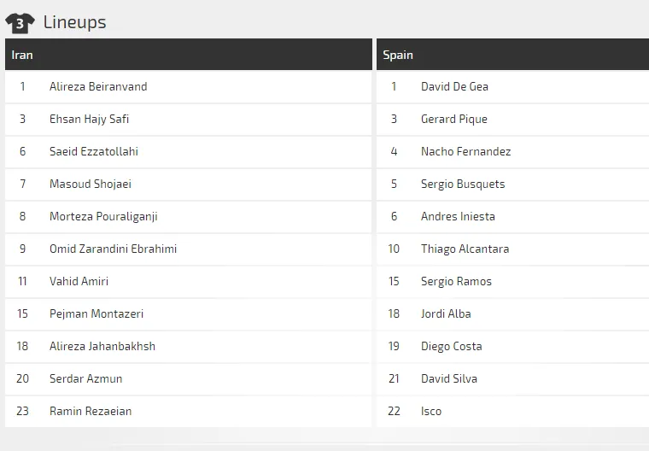Click Sergio Ramos in Spain lineup
Screen dimensions: 649x451
[x=456, y=281]
